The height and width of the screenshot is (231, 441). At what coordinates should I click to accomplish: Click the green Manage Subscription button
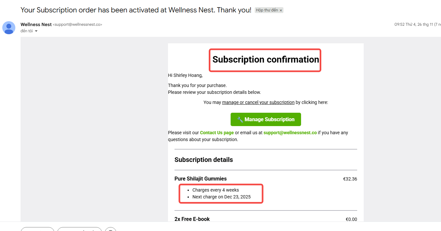click(266, 120)
